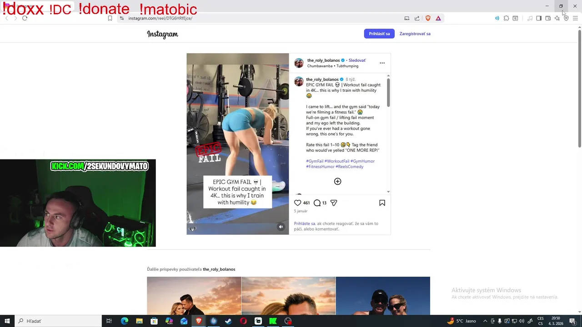The width and height of the screenshot is (582, 327).
Task: Reload the page with the refresh icon
Action: (25, 18)
